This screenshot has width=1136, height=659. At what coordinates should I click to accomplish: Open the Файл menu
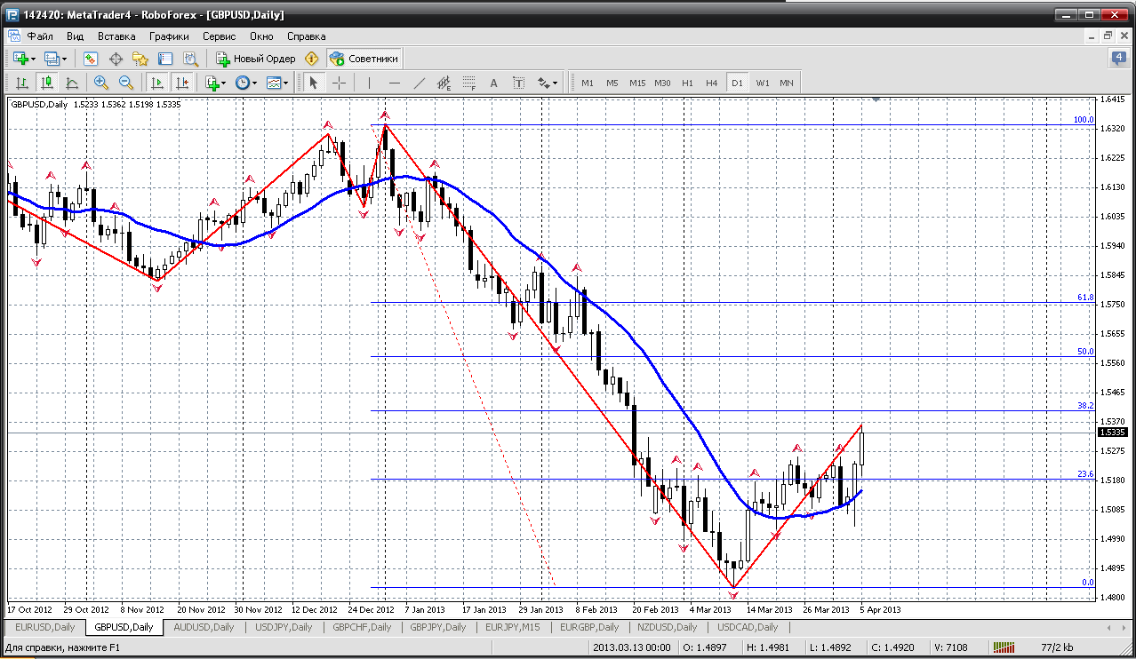(40, 36)
